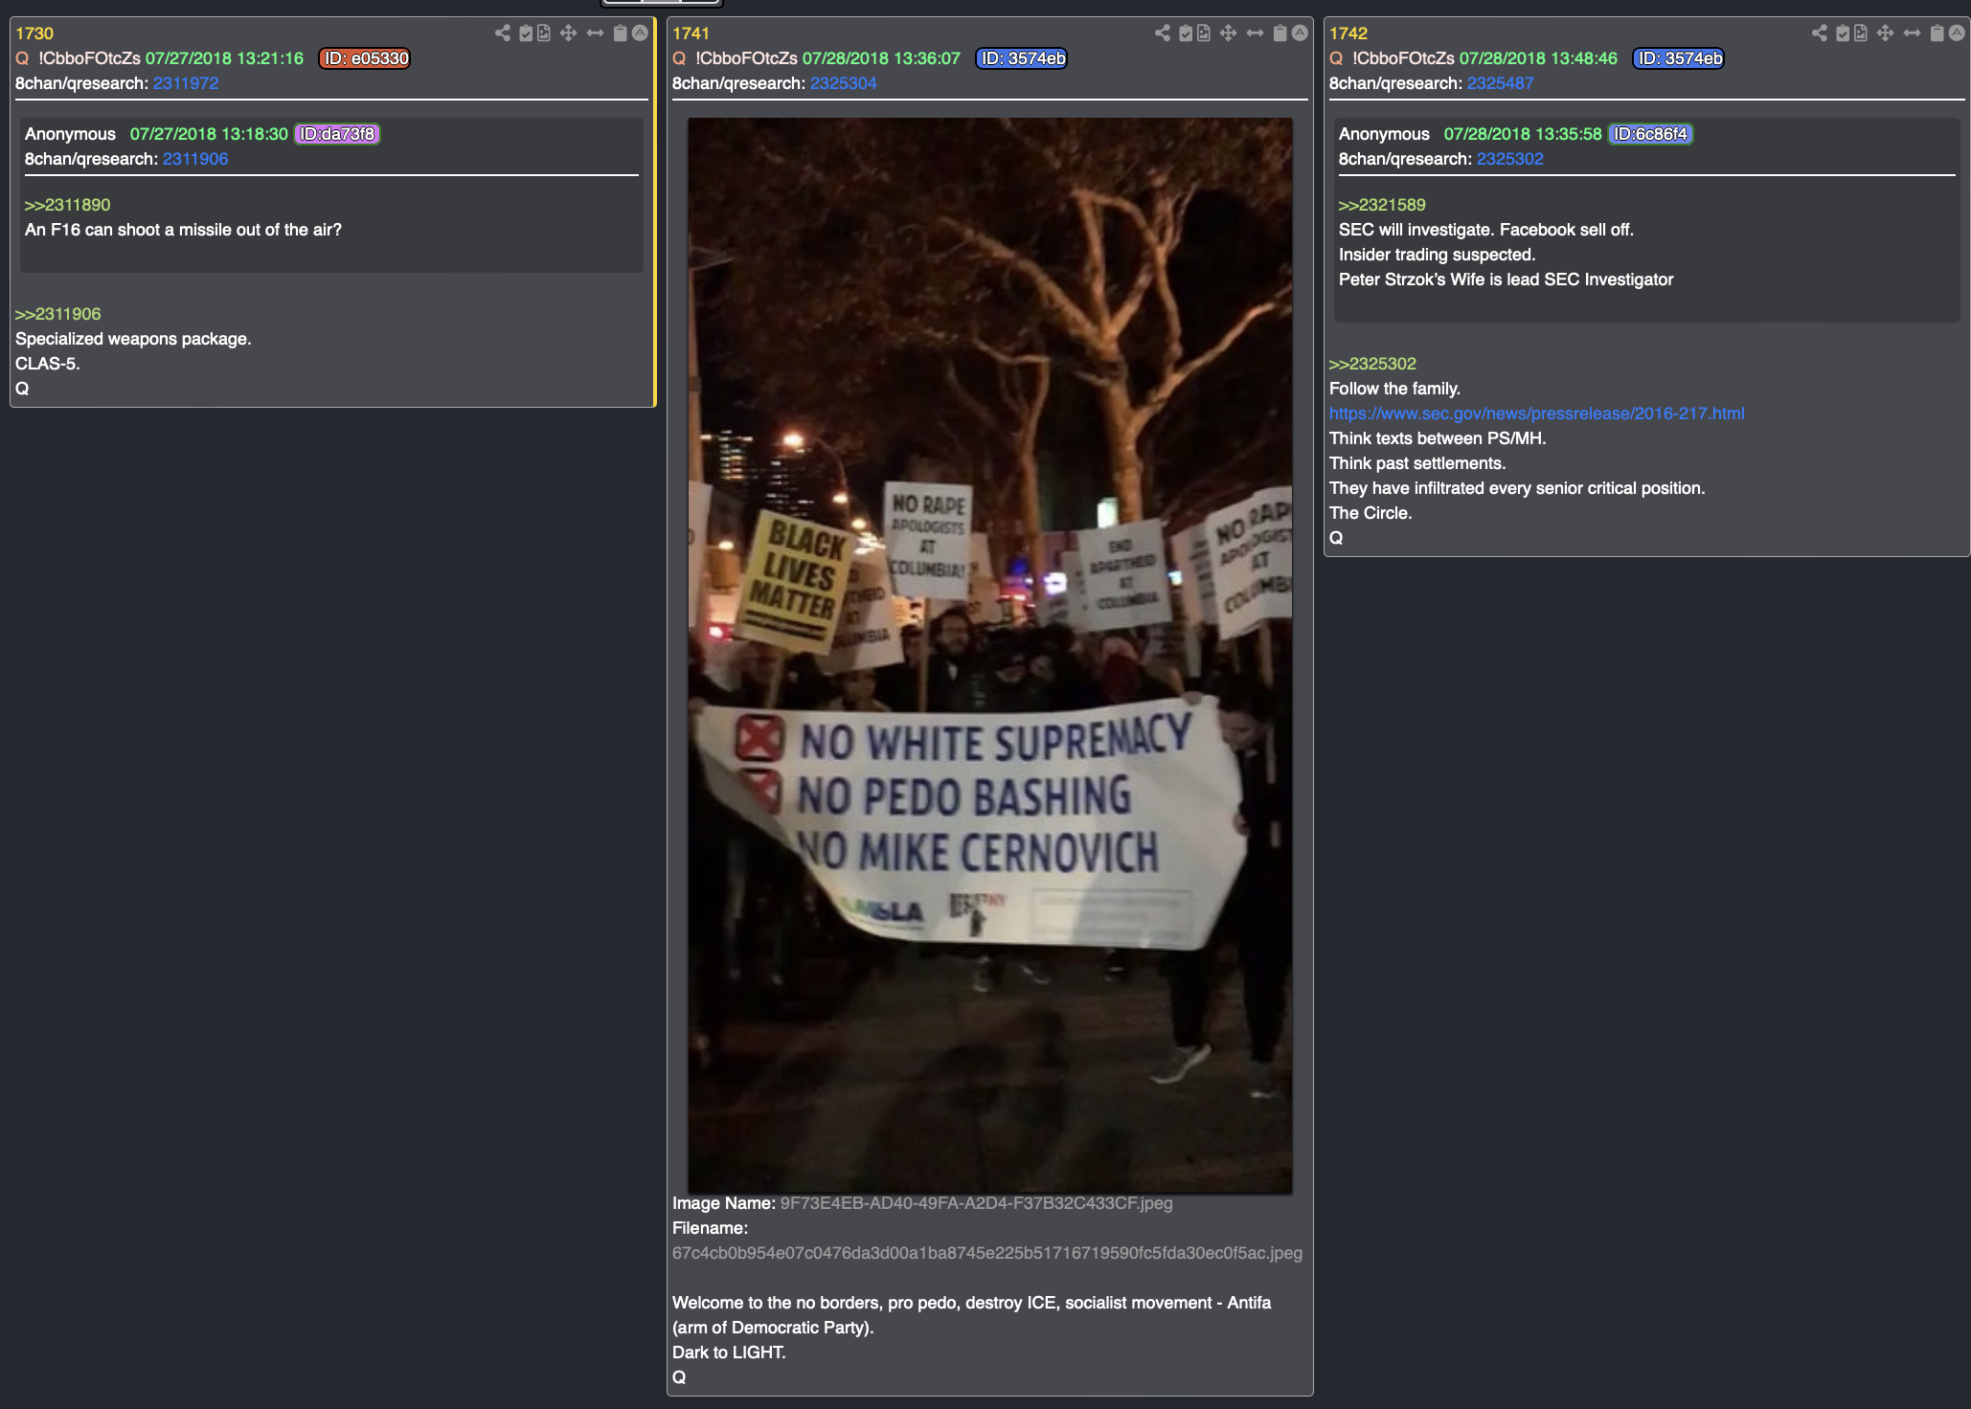Select post number 1742
Viewport: 1971px width, 1409px height.
coord(1348,34)
